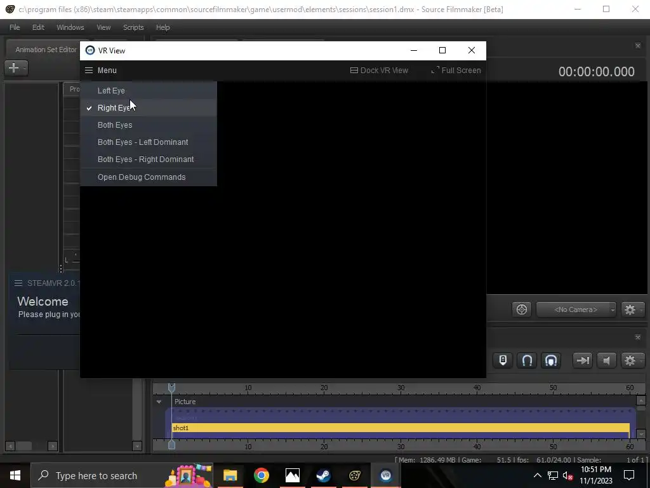650x488 pixels.
Task: Click the timeline vertical scroll up arrow
Action: [x=641, y=401]
